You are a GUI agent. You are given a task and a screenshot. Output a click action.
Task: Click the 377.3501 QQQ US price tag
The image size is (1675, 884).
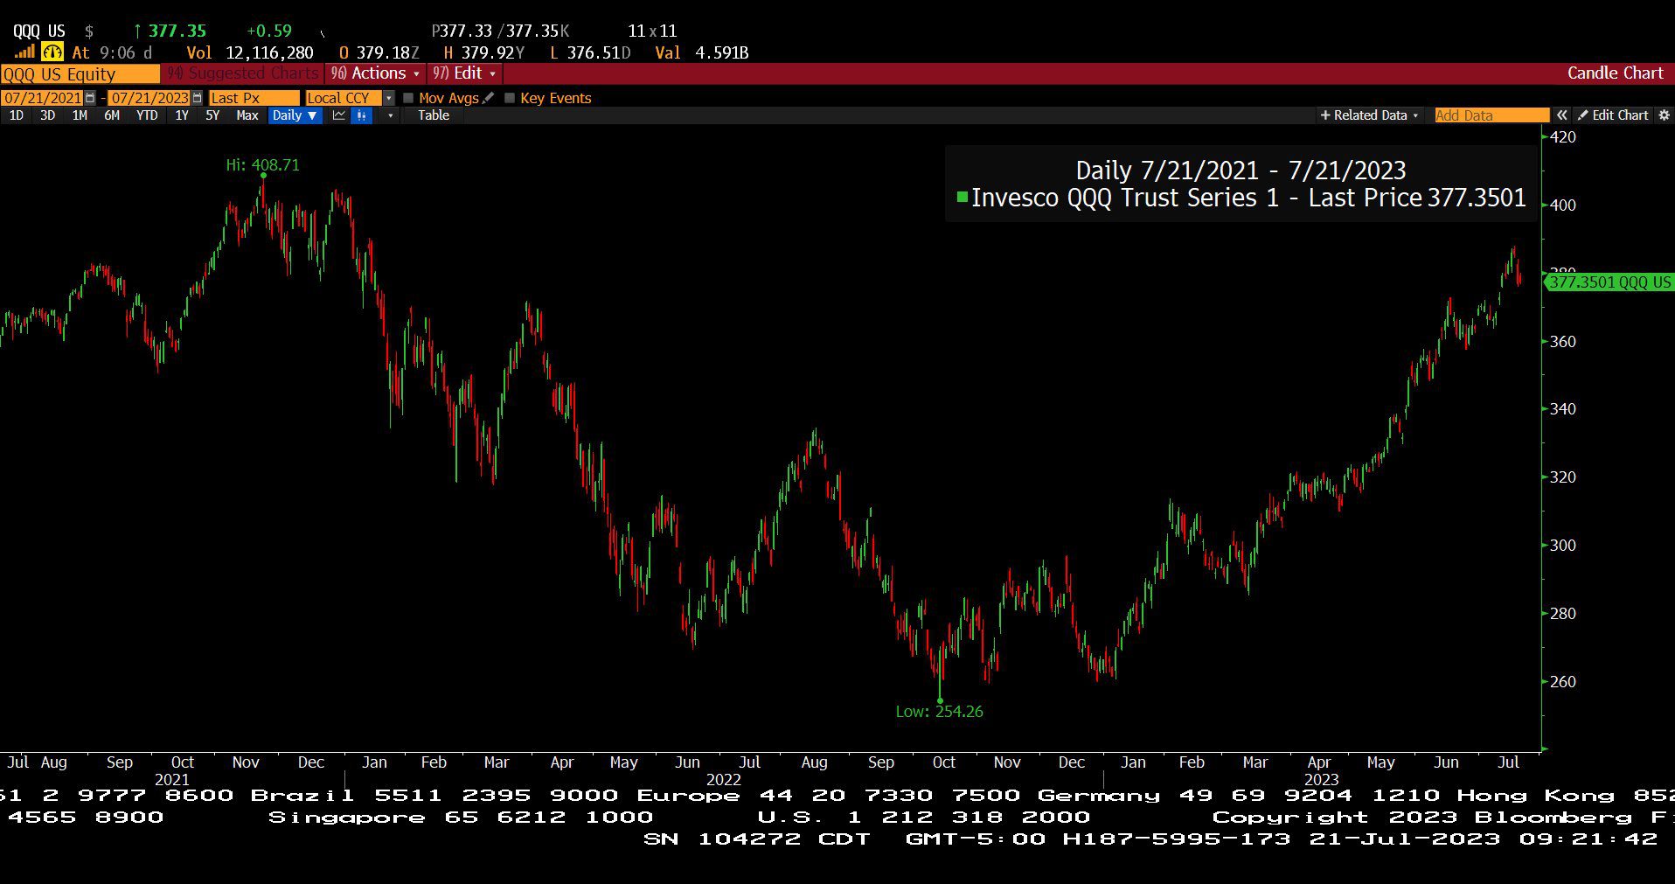(x=1609, y=282)
